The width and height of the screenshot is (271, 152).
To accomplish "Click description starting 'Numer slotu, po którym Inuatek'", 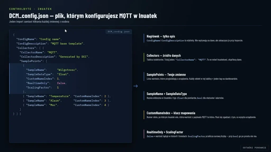I will [201, 117].
